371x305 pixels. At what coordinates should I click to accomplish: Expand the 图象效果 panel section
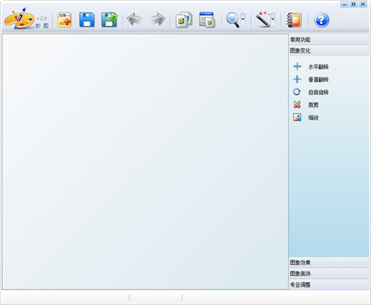point(329,263)
